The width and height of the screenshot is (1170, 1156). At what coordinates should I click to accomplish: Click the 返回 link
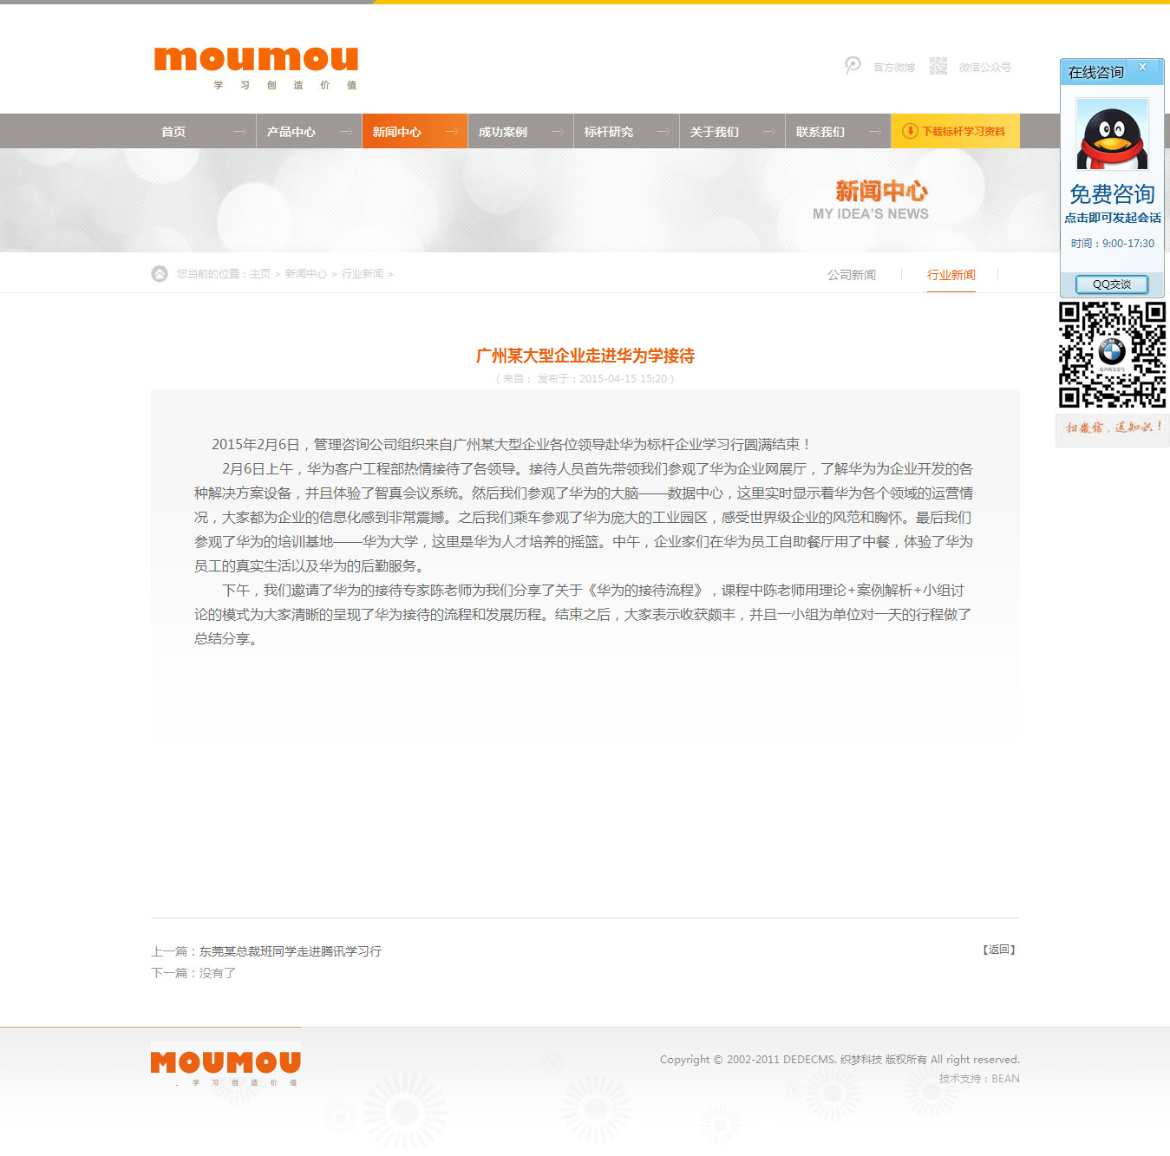pyautogui.click(x=999, y=950)
